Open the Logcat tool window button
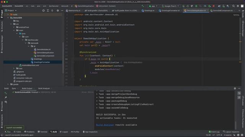The image size is (245, 137). (64, 132)
